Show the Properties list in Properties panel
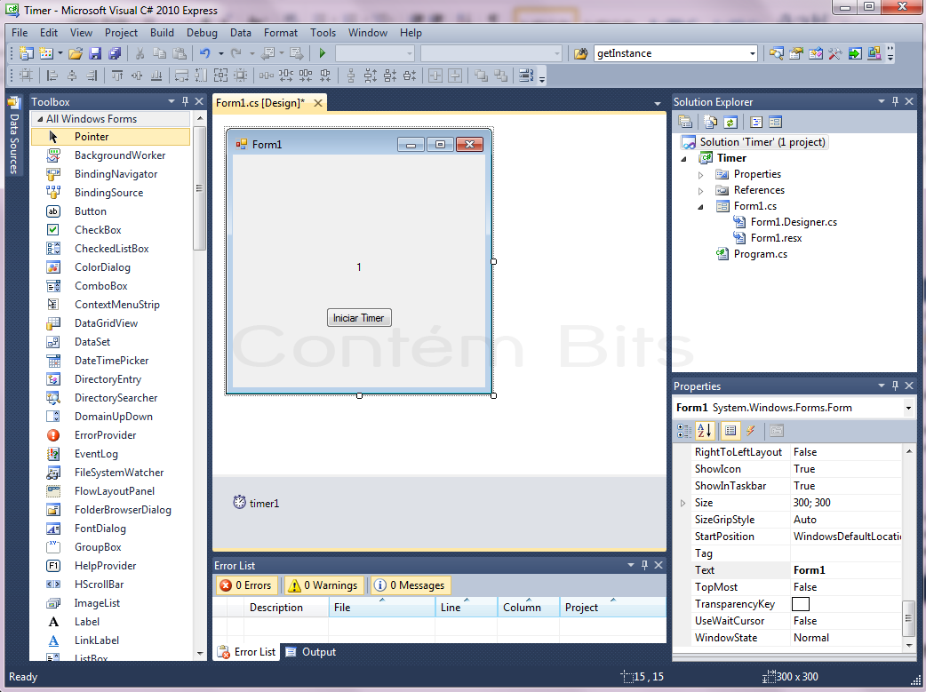 [x=730, y=431]
